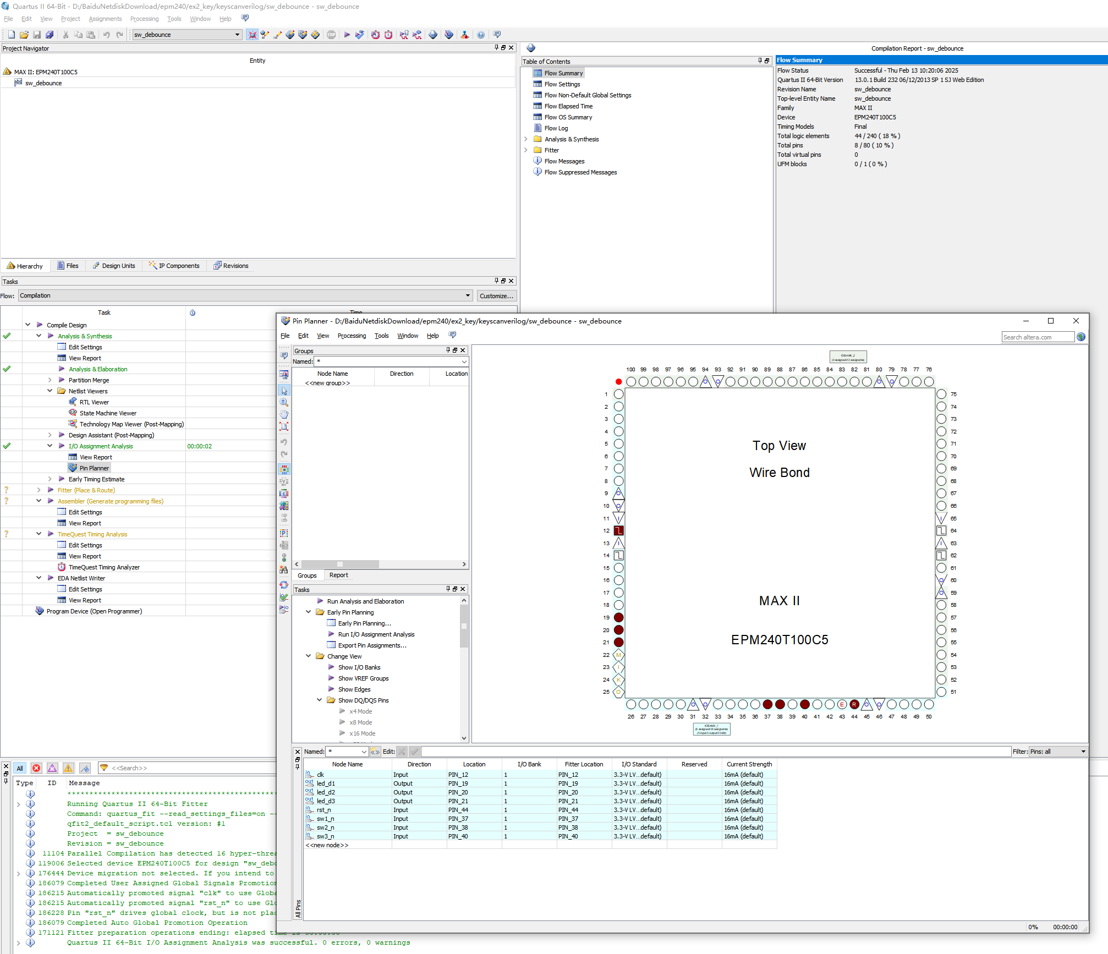Click the Open file folder icon in the Quartus toolbar

point(24,35)
